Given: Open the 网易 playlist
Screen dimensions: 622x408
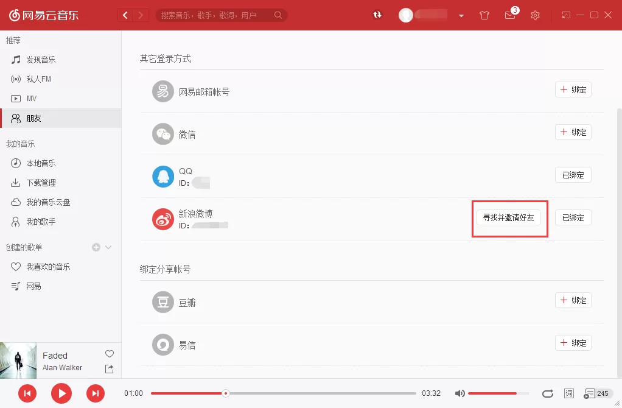Looking at the screenshot, I should click(x=61, y=286).
